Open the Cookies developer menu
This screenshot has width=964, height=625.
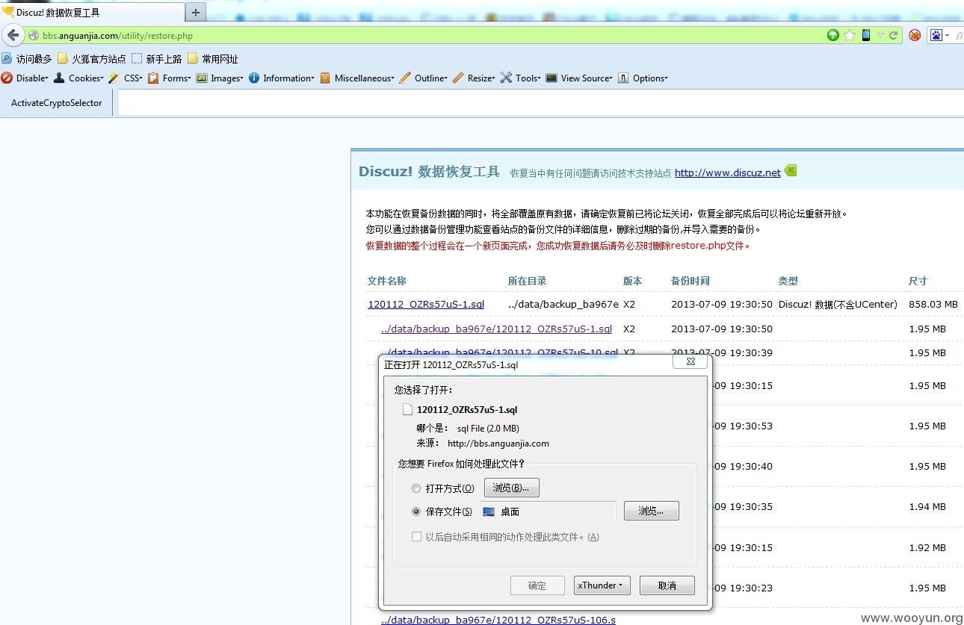pyautogui.click(x=78, y=78)
